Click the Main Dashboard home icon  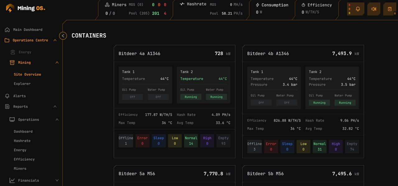point(7,30)
